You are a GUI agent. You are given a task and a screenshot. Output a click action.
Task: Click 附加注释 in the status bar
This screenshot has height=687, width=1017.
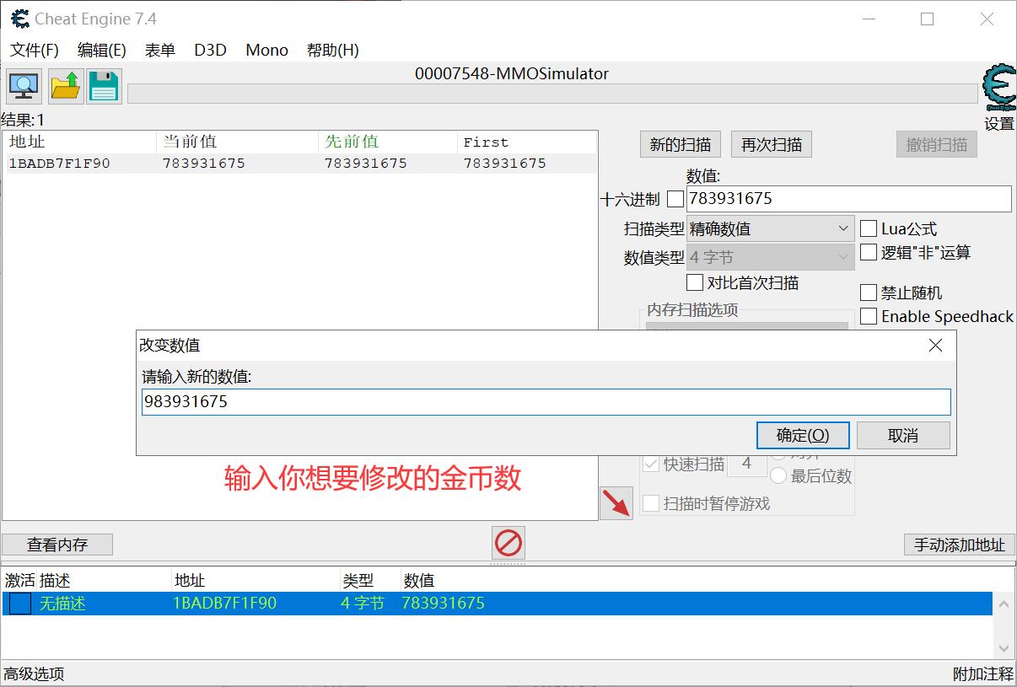(x=982, y=674)
